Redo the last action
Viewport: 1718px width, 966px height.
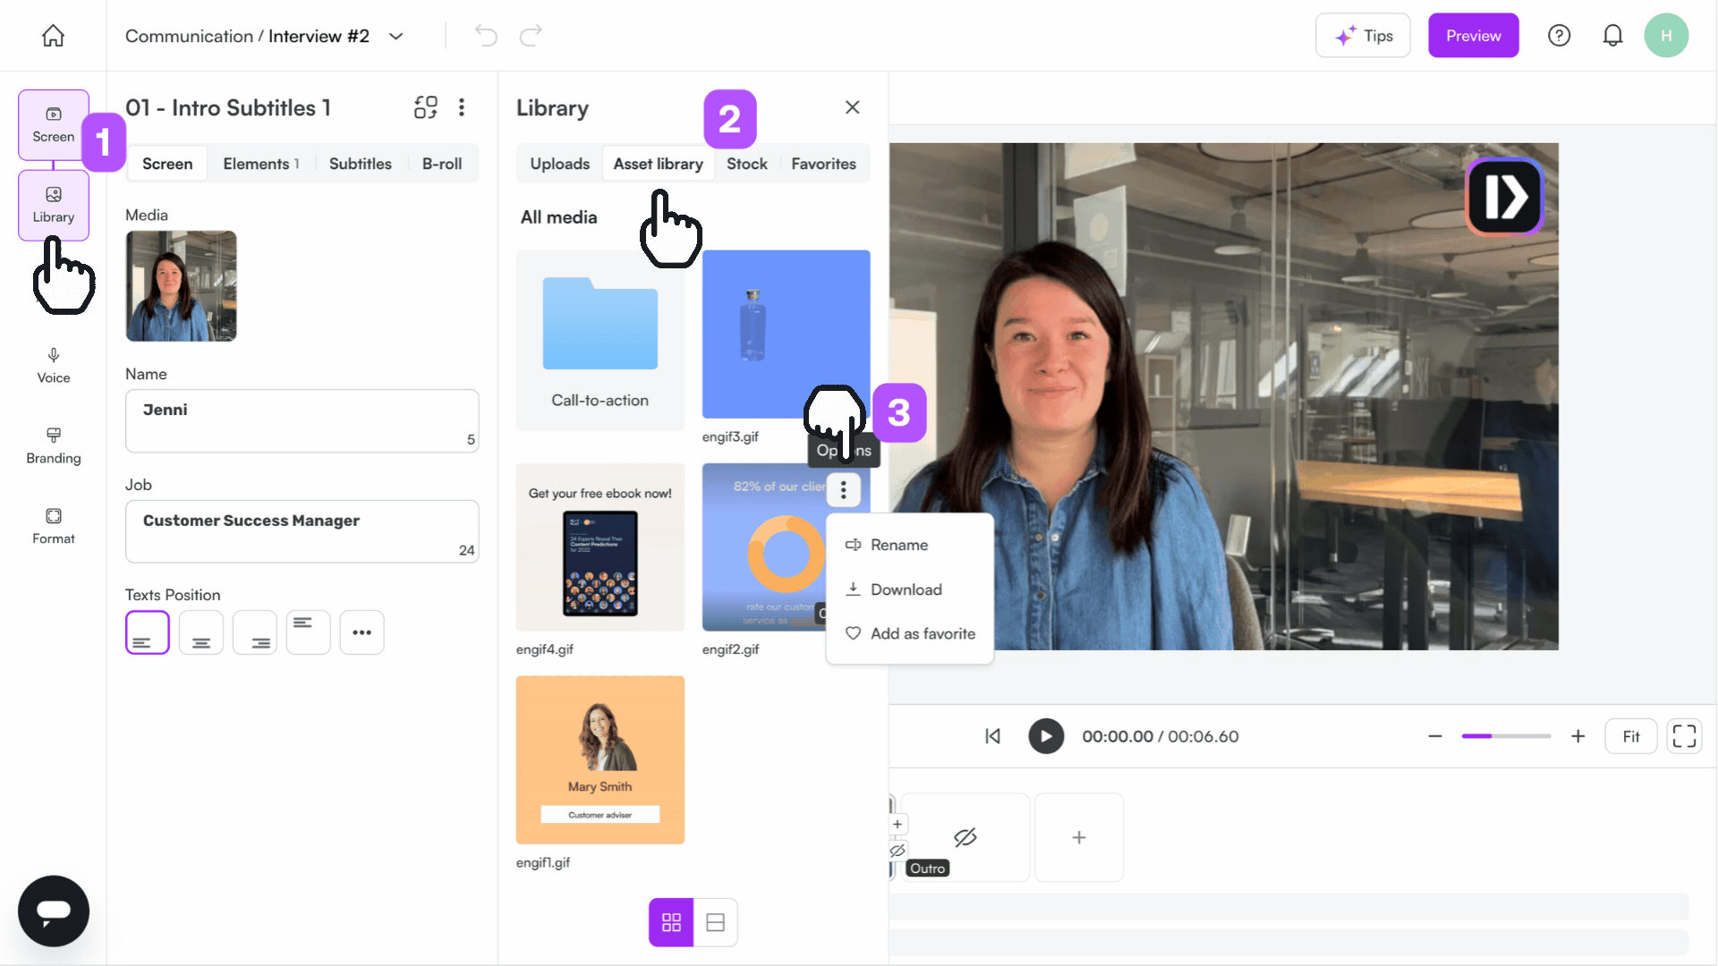click(x=531, y=36)
